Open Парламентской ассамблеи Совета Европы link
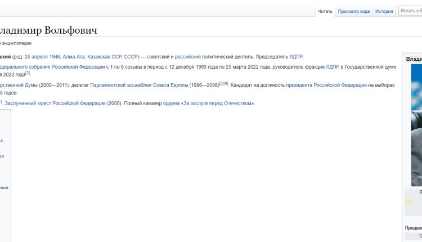The width and height of the screenshot is (422, 242). pos(139,85)
